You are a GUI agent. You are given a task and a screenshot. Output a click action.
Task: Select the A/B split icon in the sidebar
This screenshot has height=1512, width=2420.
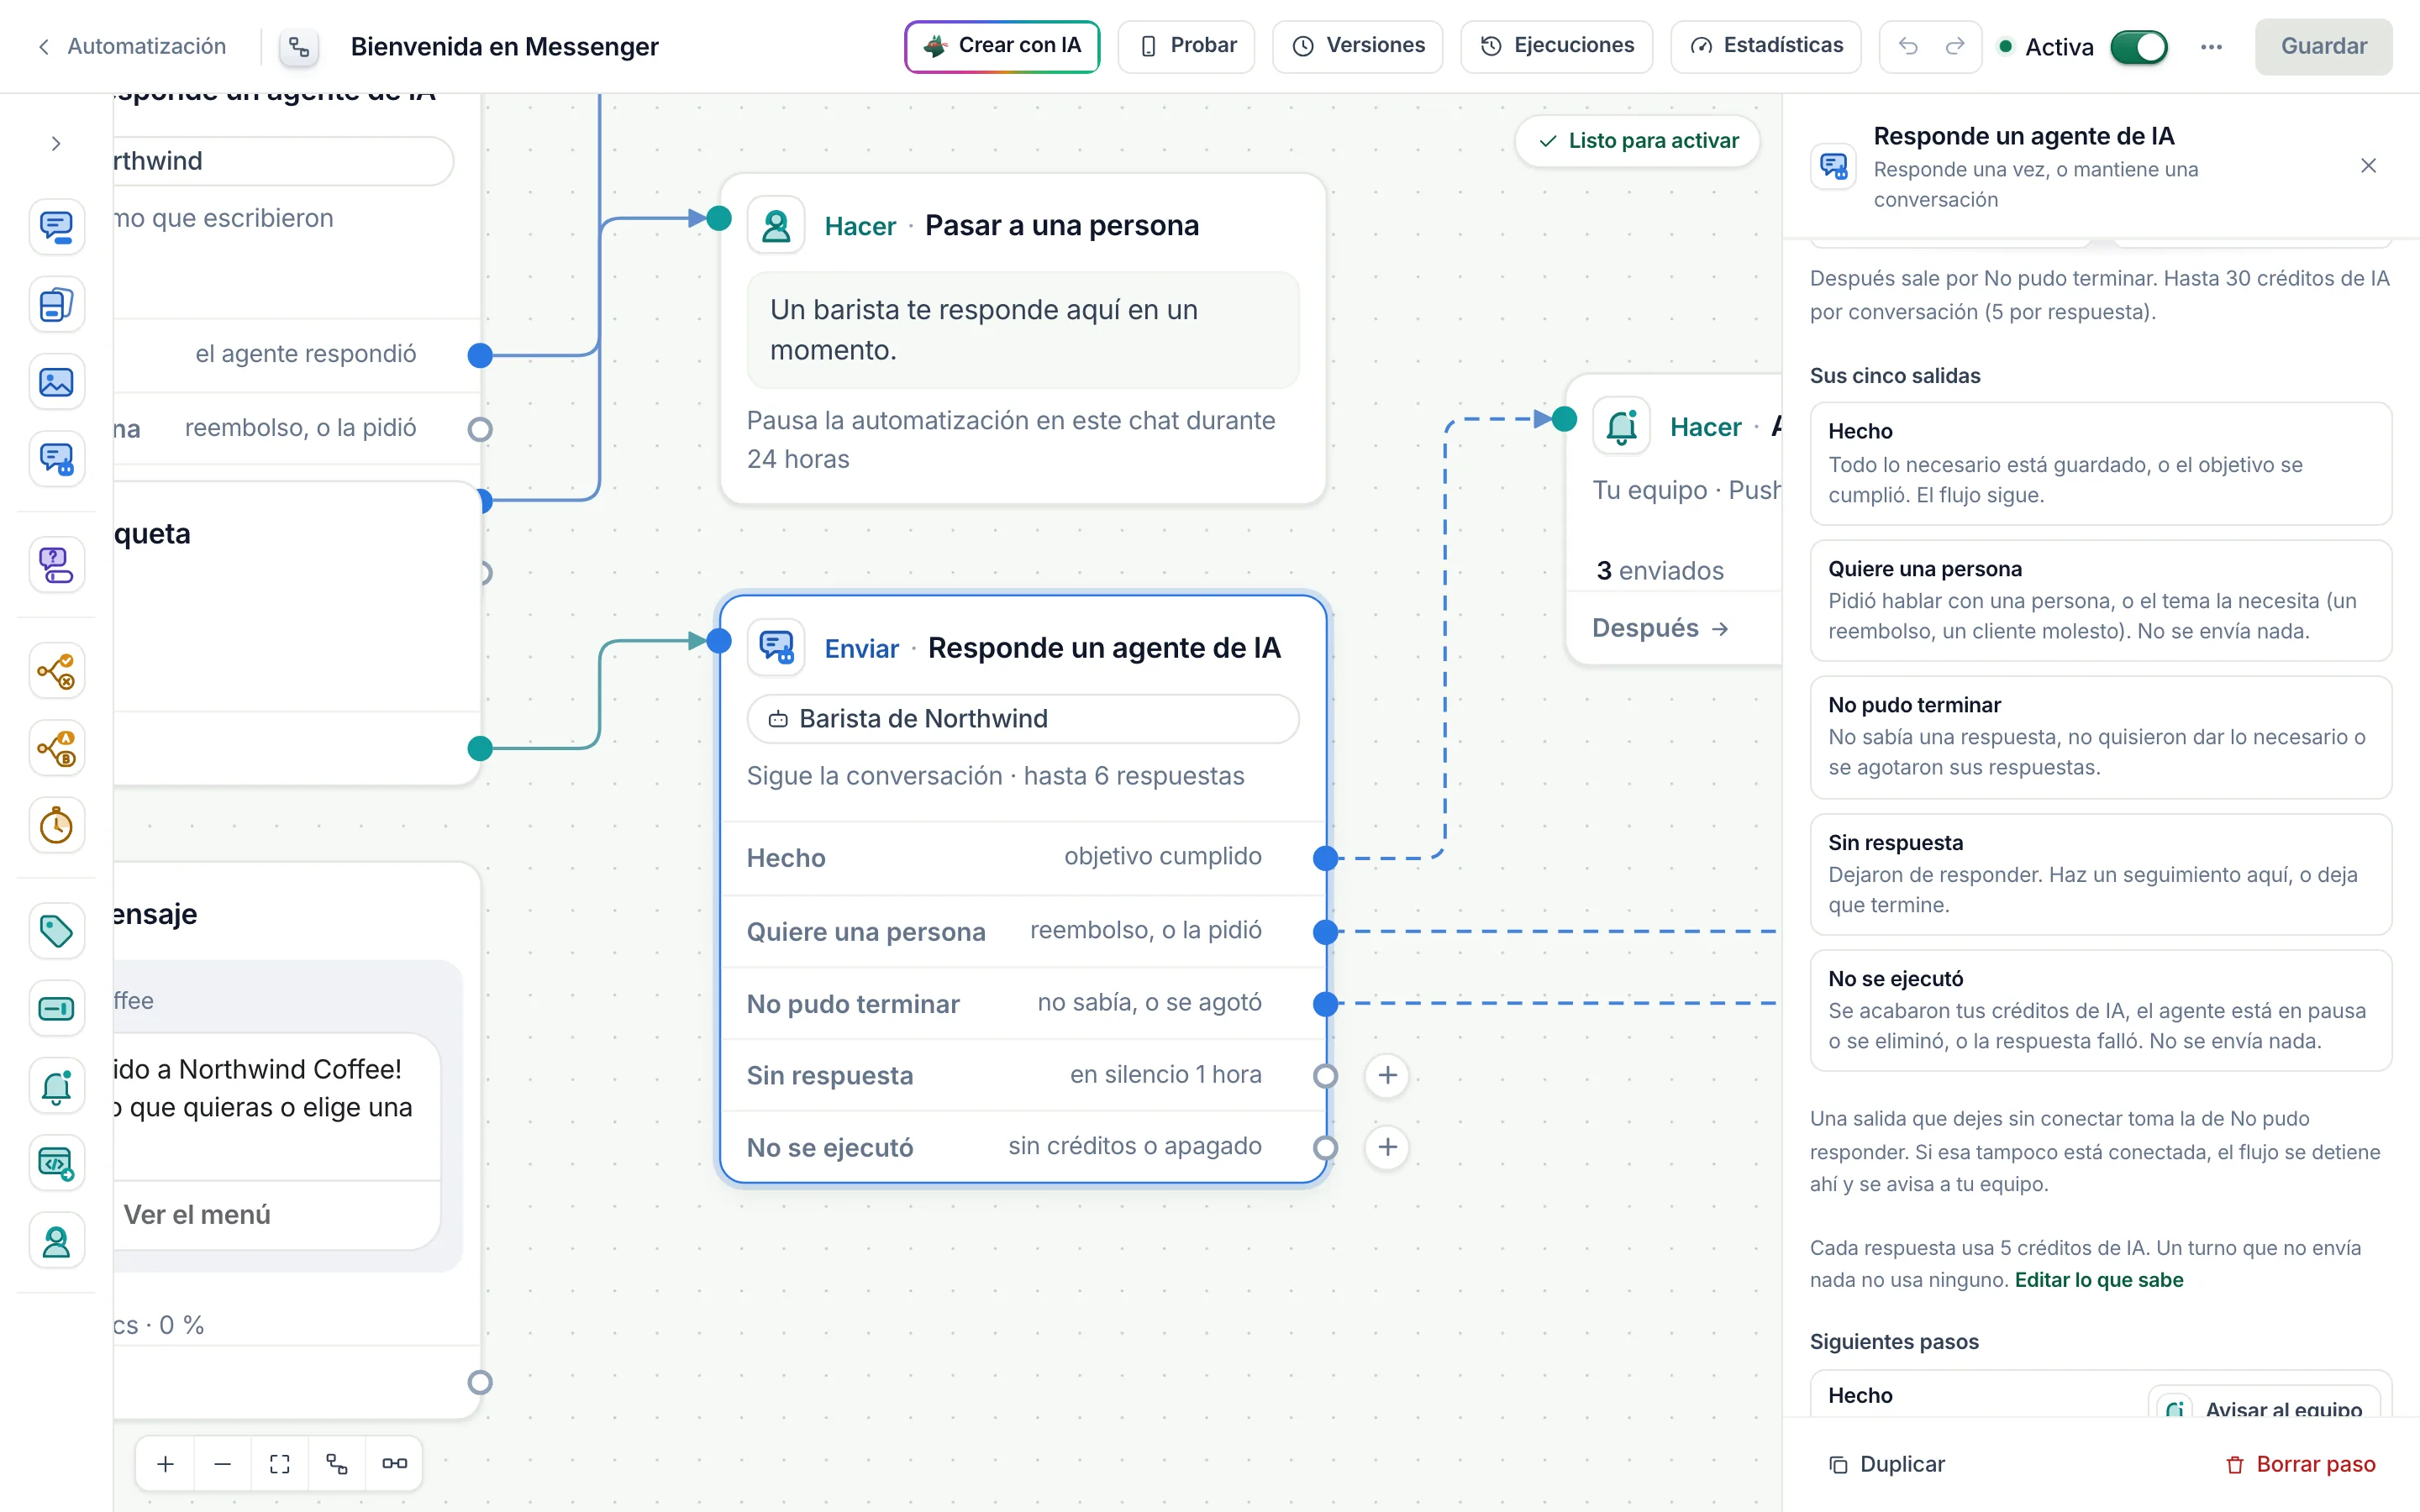pos(57,748)
